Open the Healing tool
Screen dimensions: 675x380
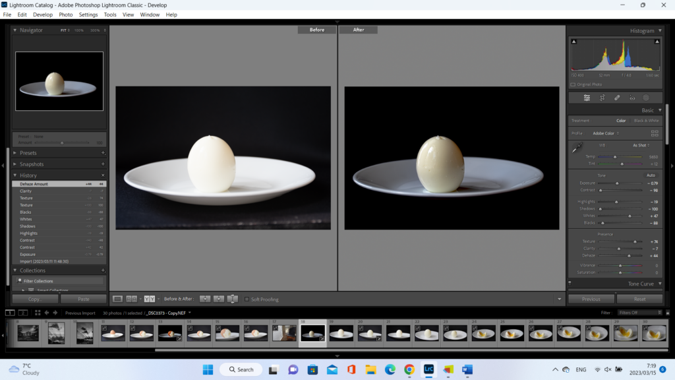[617, 98]
